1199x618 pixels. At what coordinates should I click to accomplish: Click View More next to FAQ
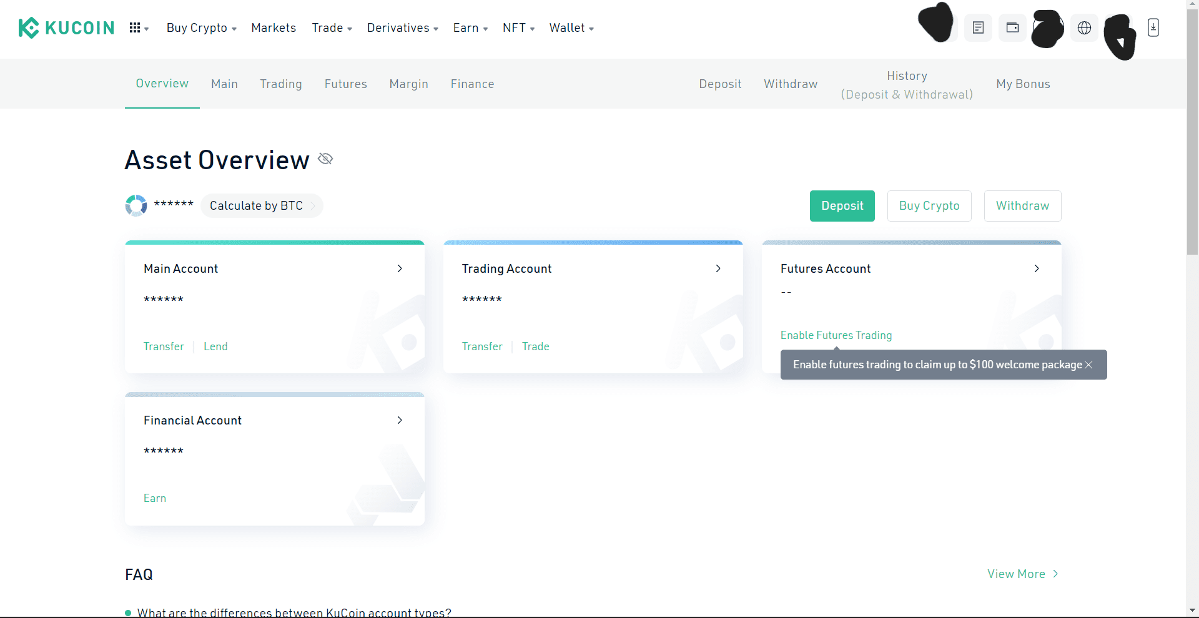coord(1023,574)
